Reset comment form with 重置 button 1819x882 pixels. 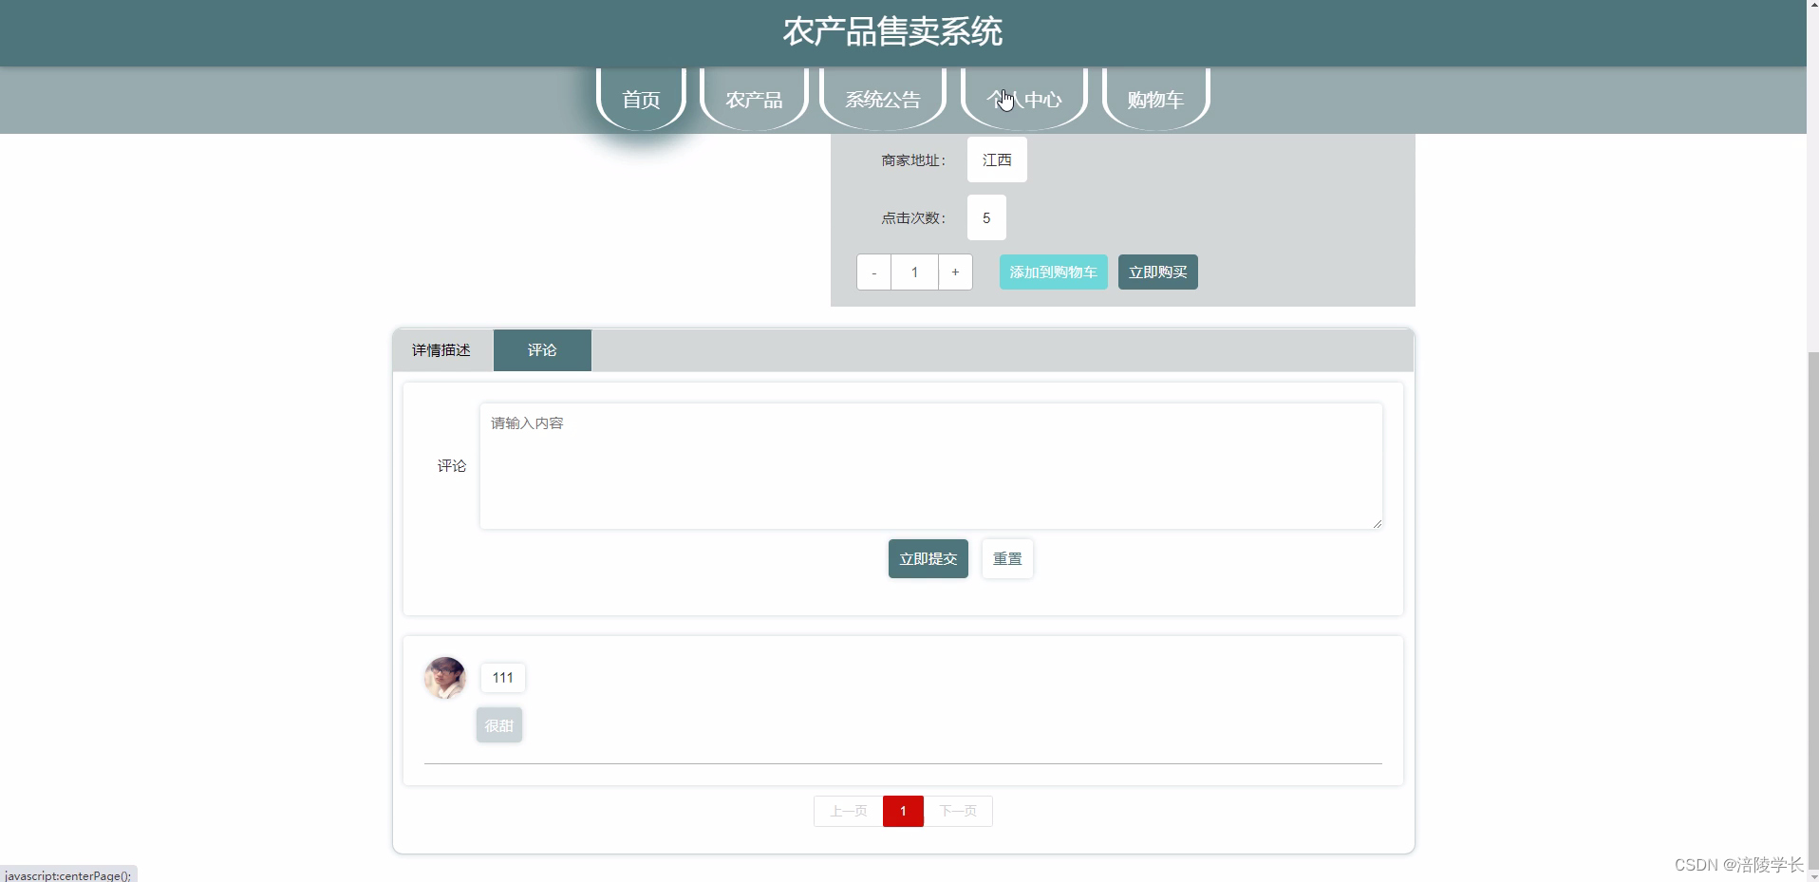point(1006,558)
